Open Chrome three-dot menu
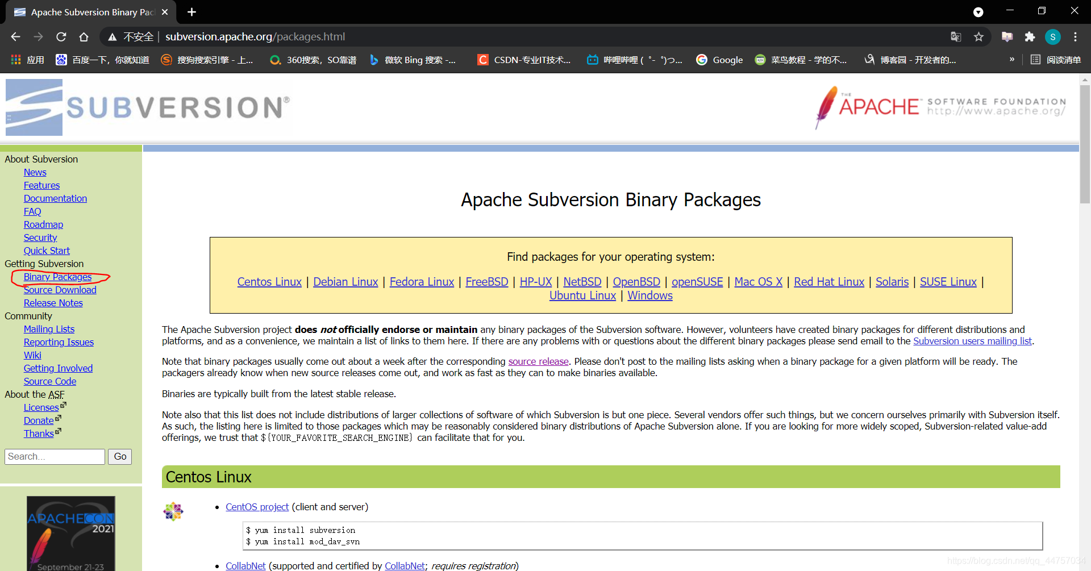Viewport: 1091px width, 571px height. [x=1075, y=37]
